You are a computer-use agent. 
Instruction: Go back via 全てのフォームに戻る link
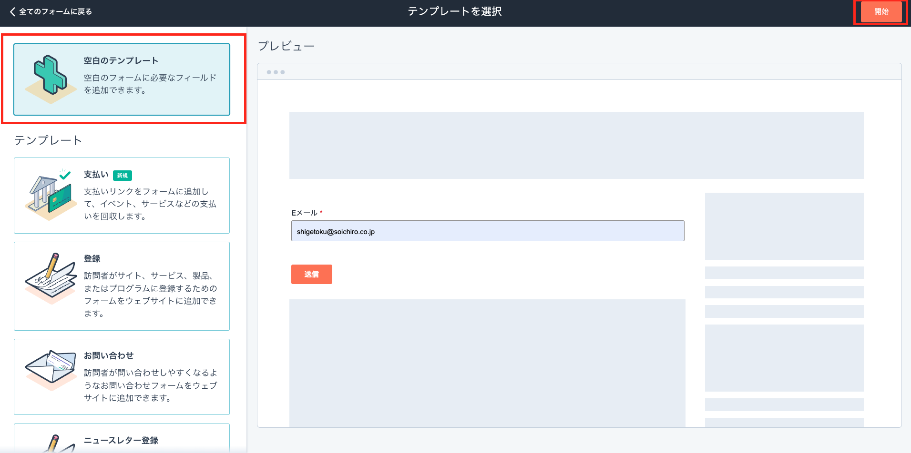coord(55,11)
